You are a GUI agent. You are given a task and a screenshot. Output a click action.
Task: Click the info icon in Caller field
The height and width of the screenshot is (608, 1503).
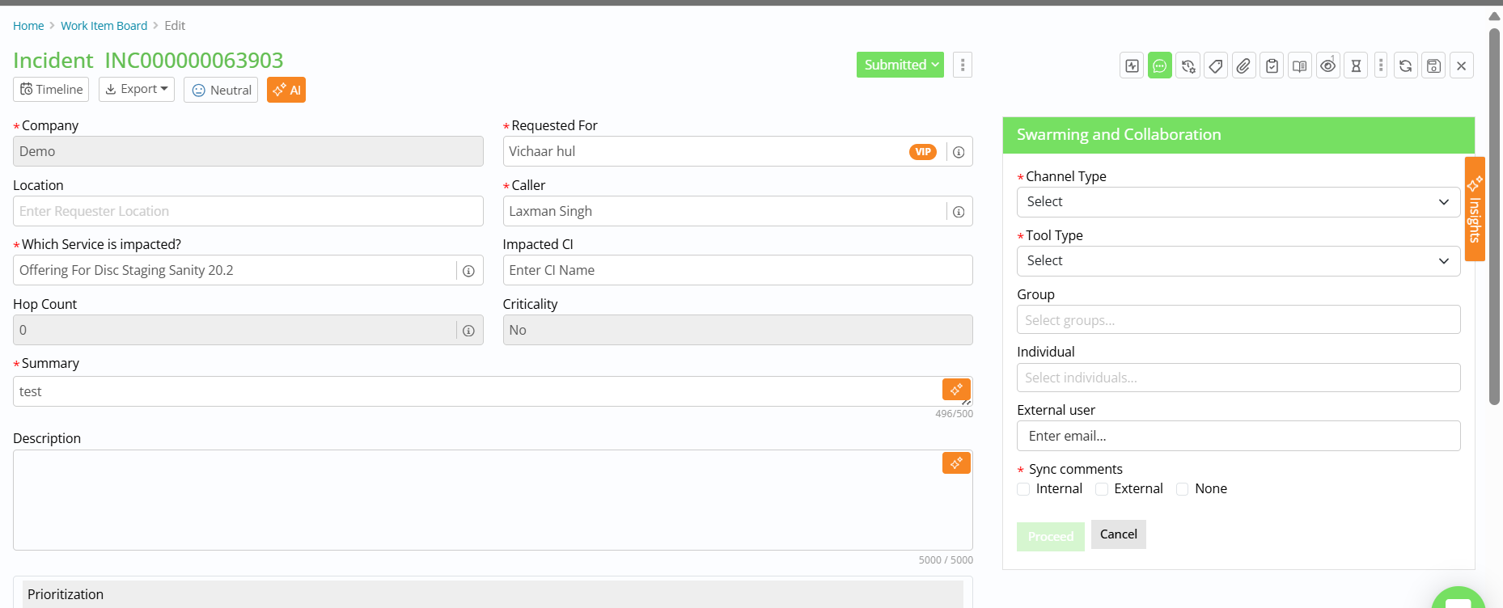[959, 212]
